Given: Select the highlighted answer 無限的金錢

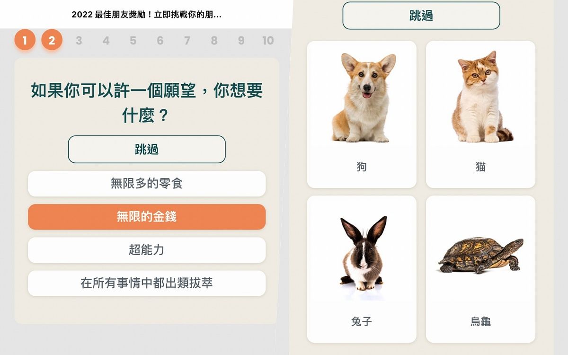Looking at the screenshot, I should pyautogui.click(x=147, y=217).
